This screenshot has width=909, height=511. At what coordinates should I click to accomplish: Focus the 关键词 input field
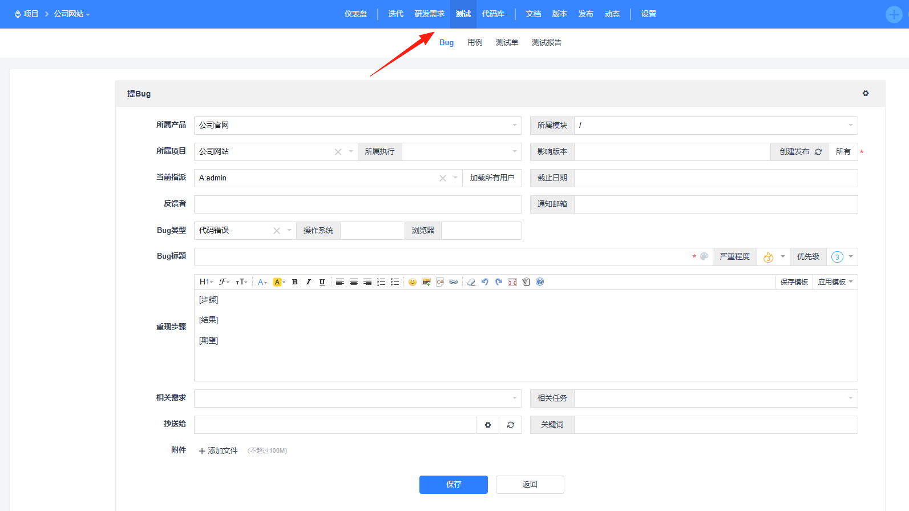click(x=716, y=425)
